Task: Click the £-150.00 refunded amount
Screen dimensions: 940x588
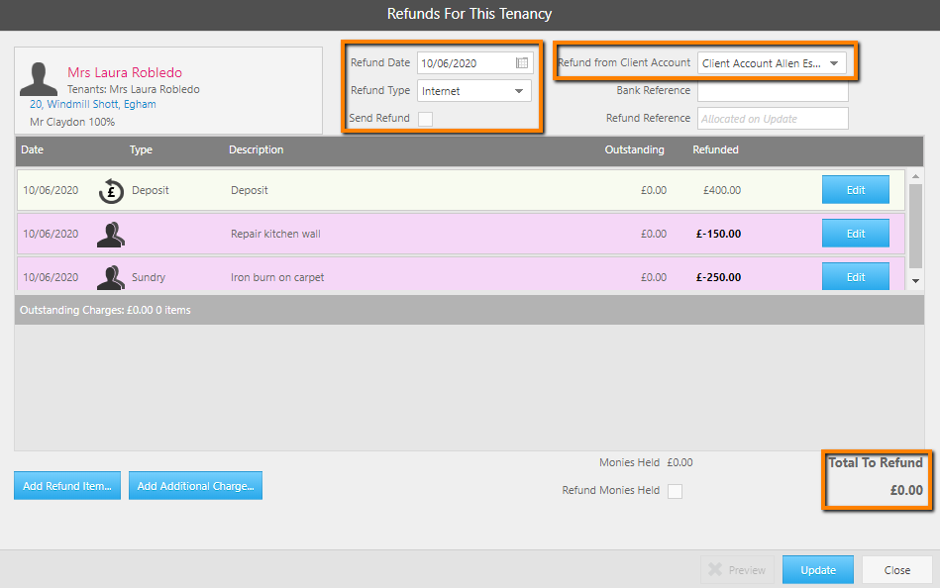Action: point(718,234)
